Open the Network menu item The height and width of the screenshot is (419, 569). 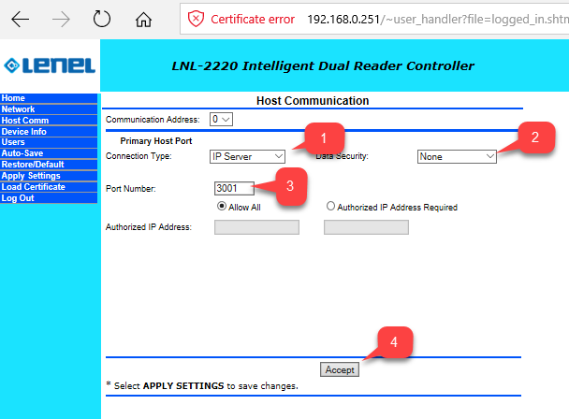point(49,109)
